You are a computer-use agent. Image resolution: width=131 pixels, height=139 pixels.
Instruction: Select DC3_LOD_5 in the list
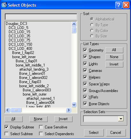click(19, 28)
